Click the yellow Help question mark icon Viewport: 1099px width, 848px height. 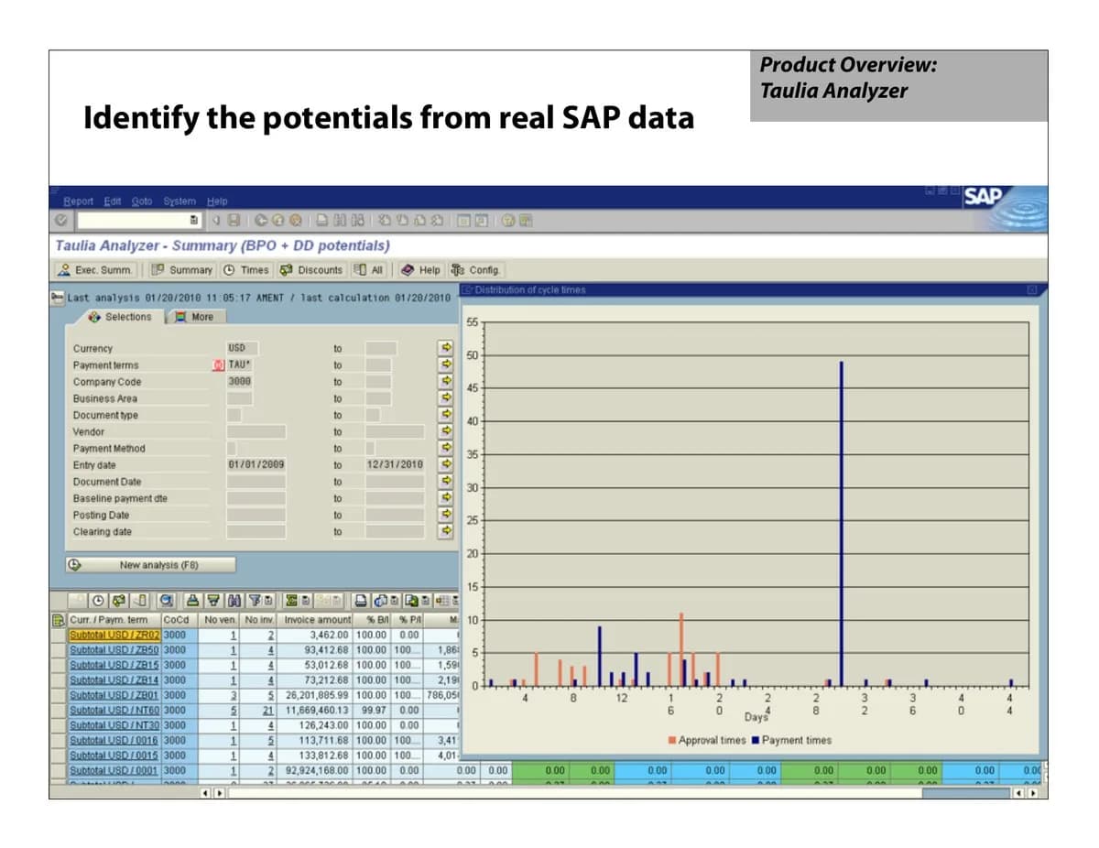508,221
